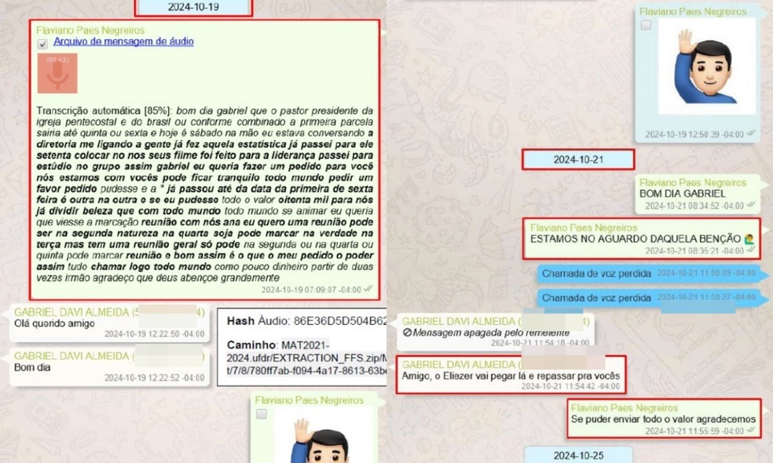
Task: Open the 'Arquivo de mensagem de áudio' link
Action: tap(123, 42)
